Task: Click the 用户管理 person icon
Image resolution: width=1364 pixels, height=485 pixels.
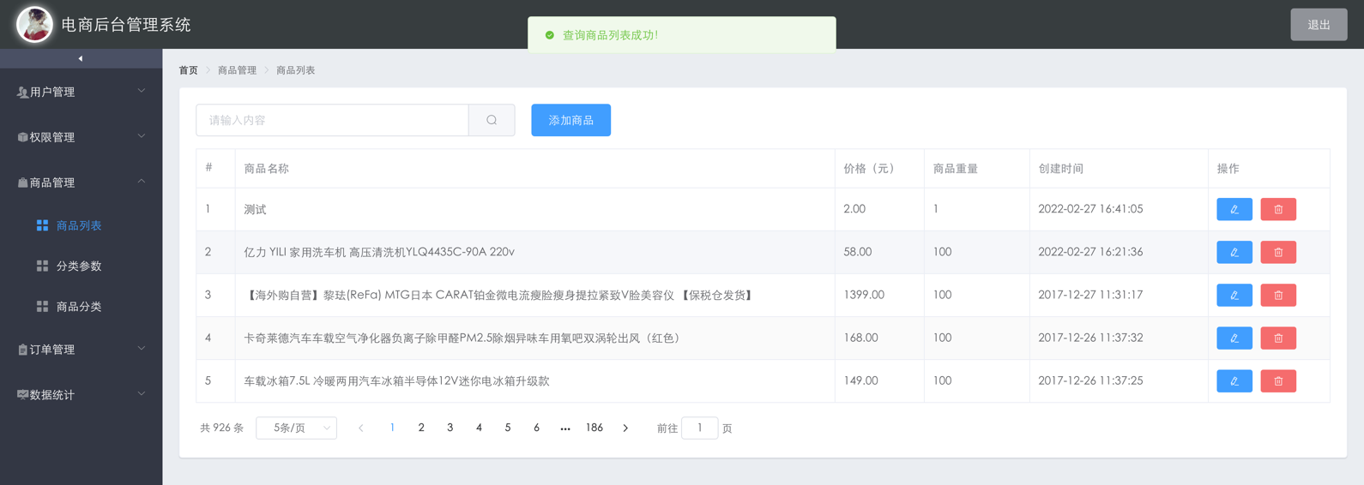Action: [22, 92]
